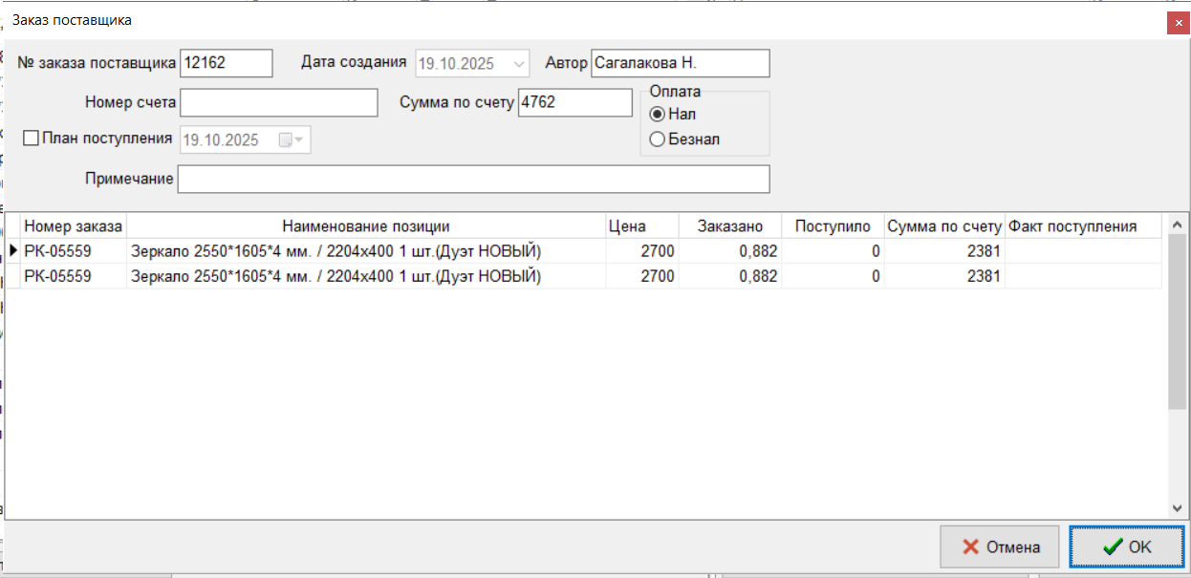Click the Автор field with Сагалакова Н.
Screen dimensions: 1191x578
pos(680,63)
